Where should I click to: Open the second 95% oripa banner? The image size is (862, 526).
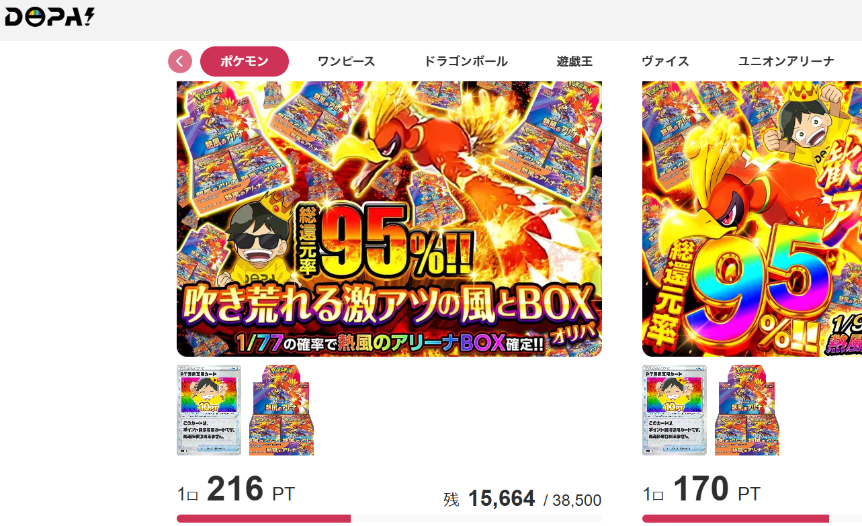pos(752,219)
